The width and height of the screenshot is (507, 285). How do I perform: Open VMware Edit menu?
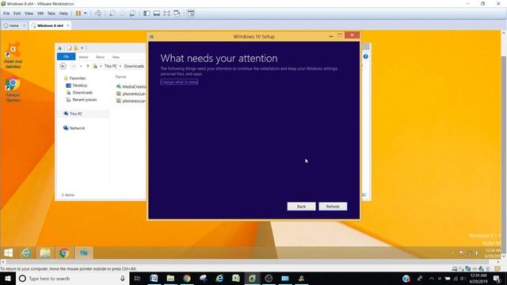(17, 13)
